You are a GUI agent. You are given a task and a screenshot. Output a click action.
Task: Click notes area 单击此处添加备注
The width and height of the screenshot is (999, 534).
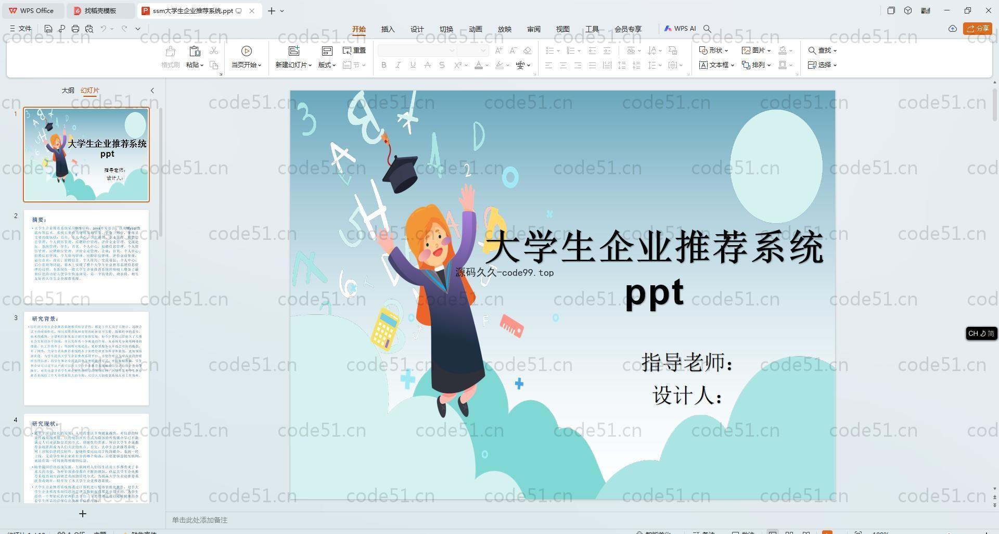click(200, 520)
